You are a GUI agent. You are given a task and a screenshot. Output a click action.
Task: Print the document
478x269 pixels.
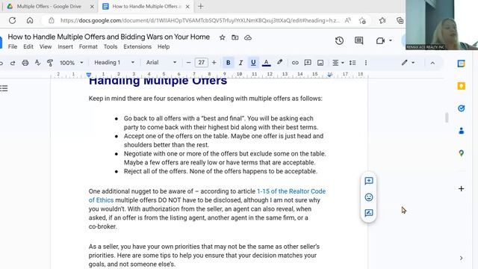click(25, 63)
